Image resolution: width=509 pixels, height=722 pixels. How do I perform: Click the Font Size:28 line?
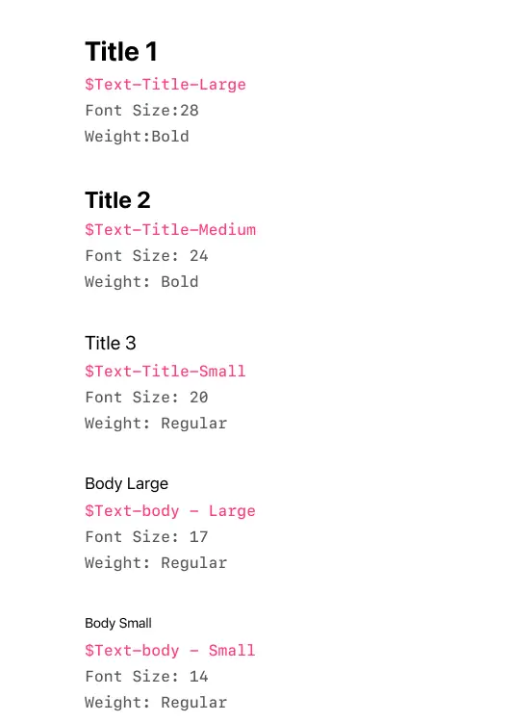pos(141,111)
